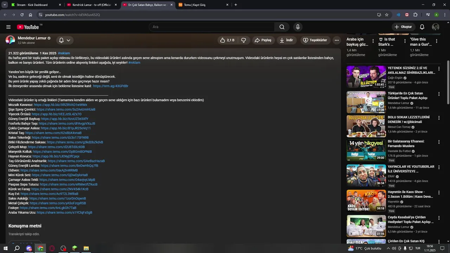Open the Chrome three-dot menu
Image resolution: width=450 pixels, height=253 pixels.
point(445,15)
